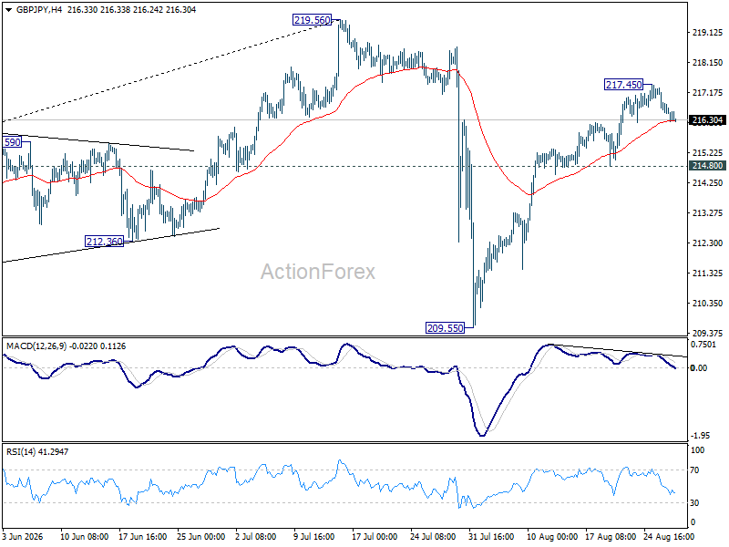Click the 17 Jul 00:00 time axis label

point(375,537)
